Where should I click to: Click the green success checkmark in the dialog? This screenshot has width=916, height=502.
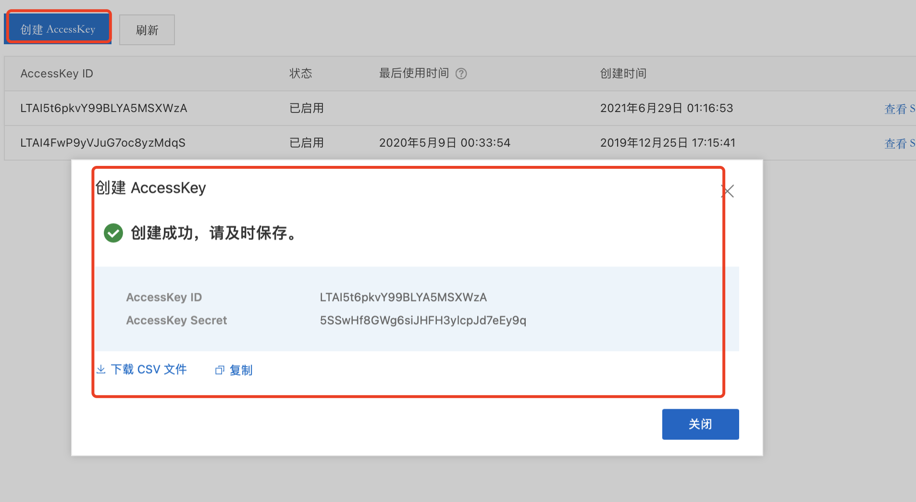click(113, 233)
